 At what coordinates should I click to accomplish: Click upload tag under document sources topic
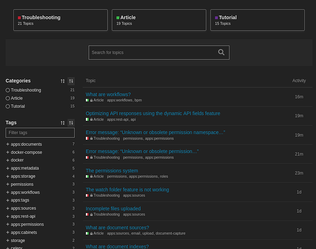[148, 234]
